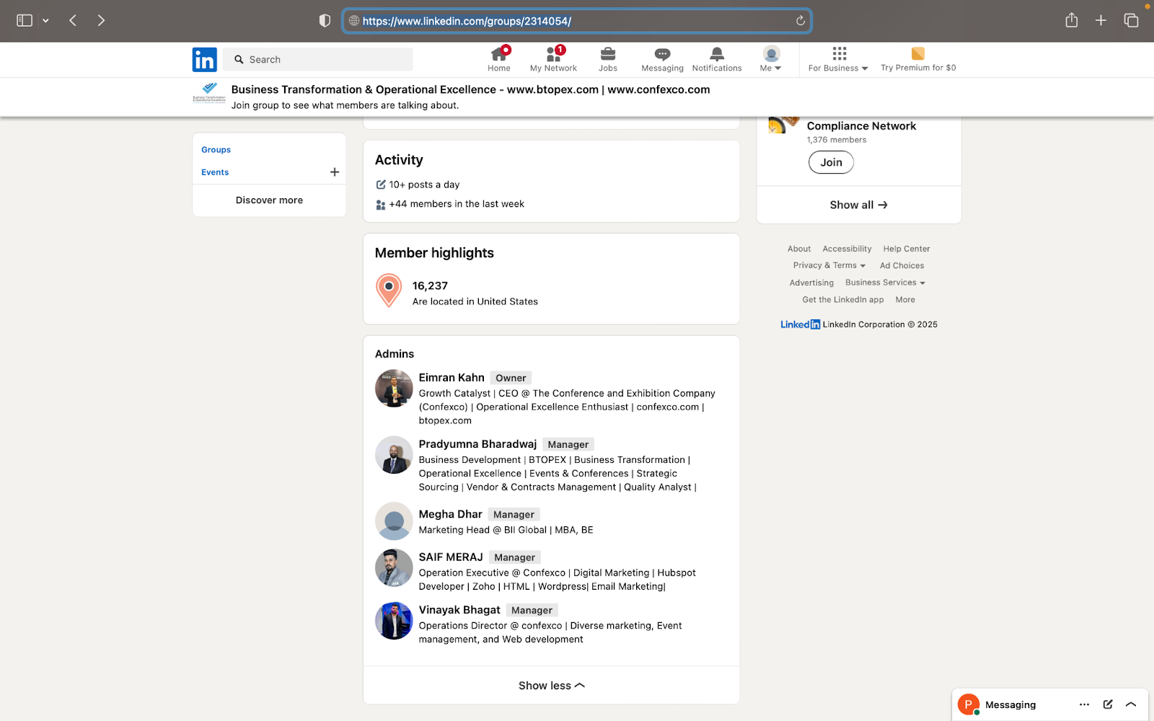Image resolution: width=1154 pixels, height=721 pixels.
Task: Click Get the LinkedIn app
Action: click(843, 300)
